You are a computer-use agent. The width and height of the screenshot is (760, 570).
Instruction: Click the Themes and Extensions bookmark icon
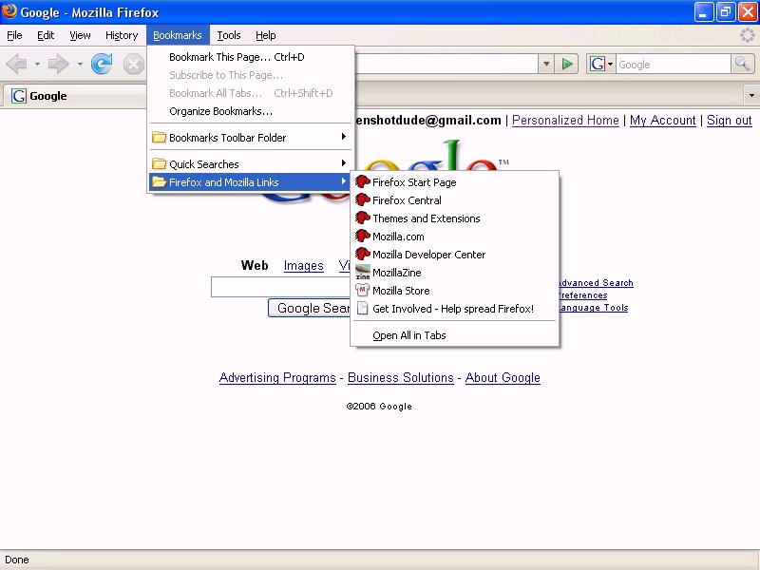(363, 218)
